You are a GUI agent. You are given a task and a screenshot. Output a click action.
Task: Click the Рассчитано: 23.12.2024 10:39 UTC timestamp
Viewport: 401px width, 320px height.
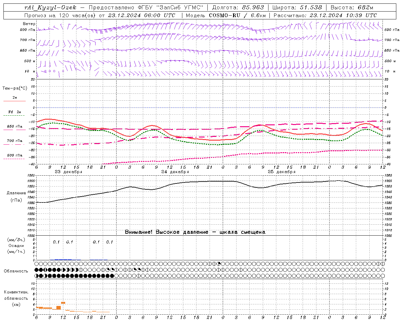pos(325,15)
